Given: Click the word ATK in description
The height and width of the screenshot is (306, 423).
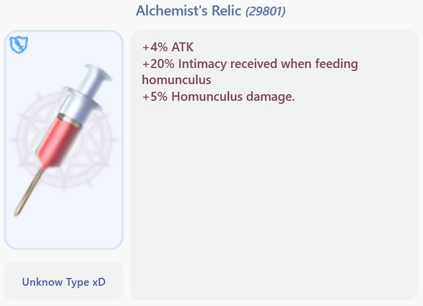Looking at the screenshot, I should (181, 48).
